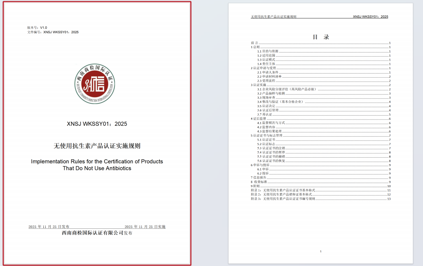The width and height of the screenshot is (423, 266).
Task: Jump to 前言 in contents
Action: 254,43
